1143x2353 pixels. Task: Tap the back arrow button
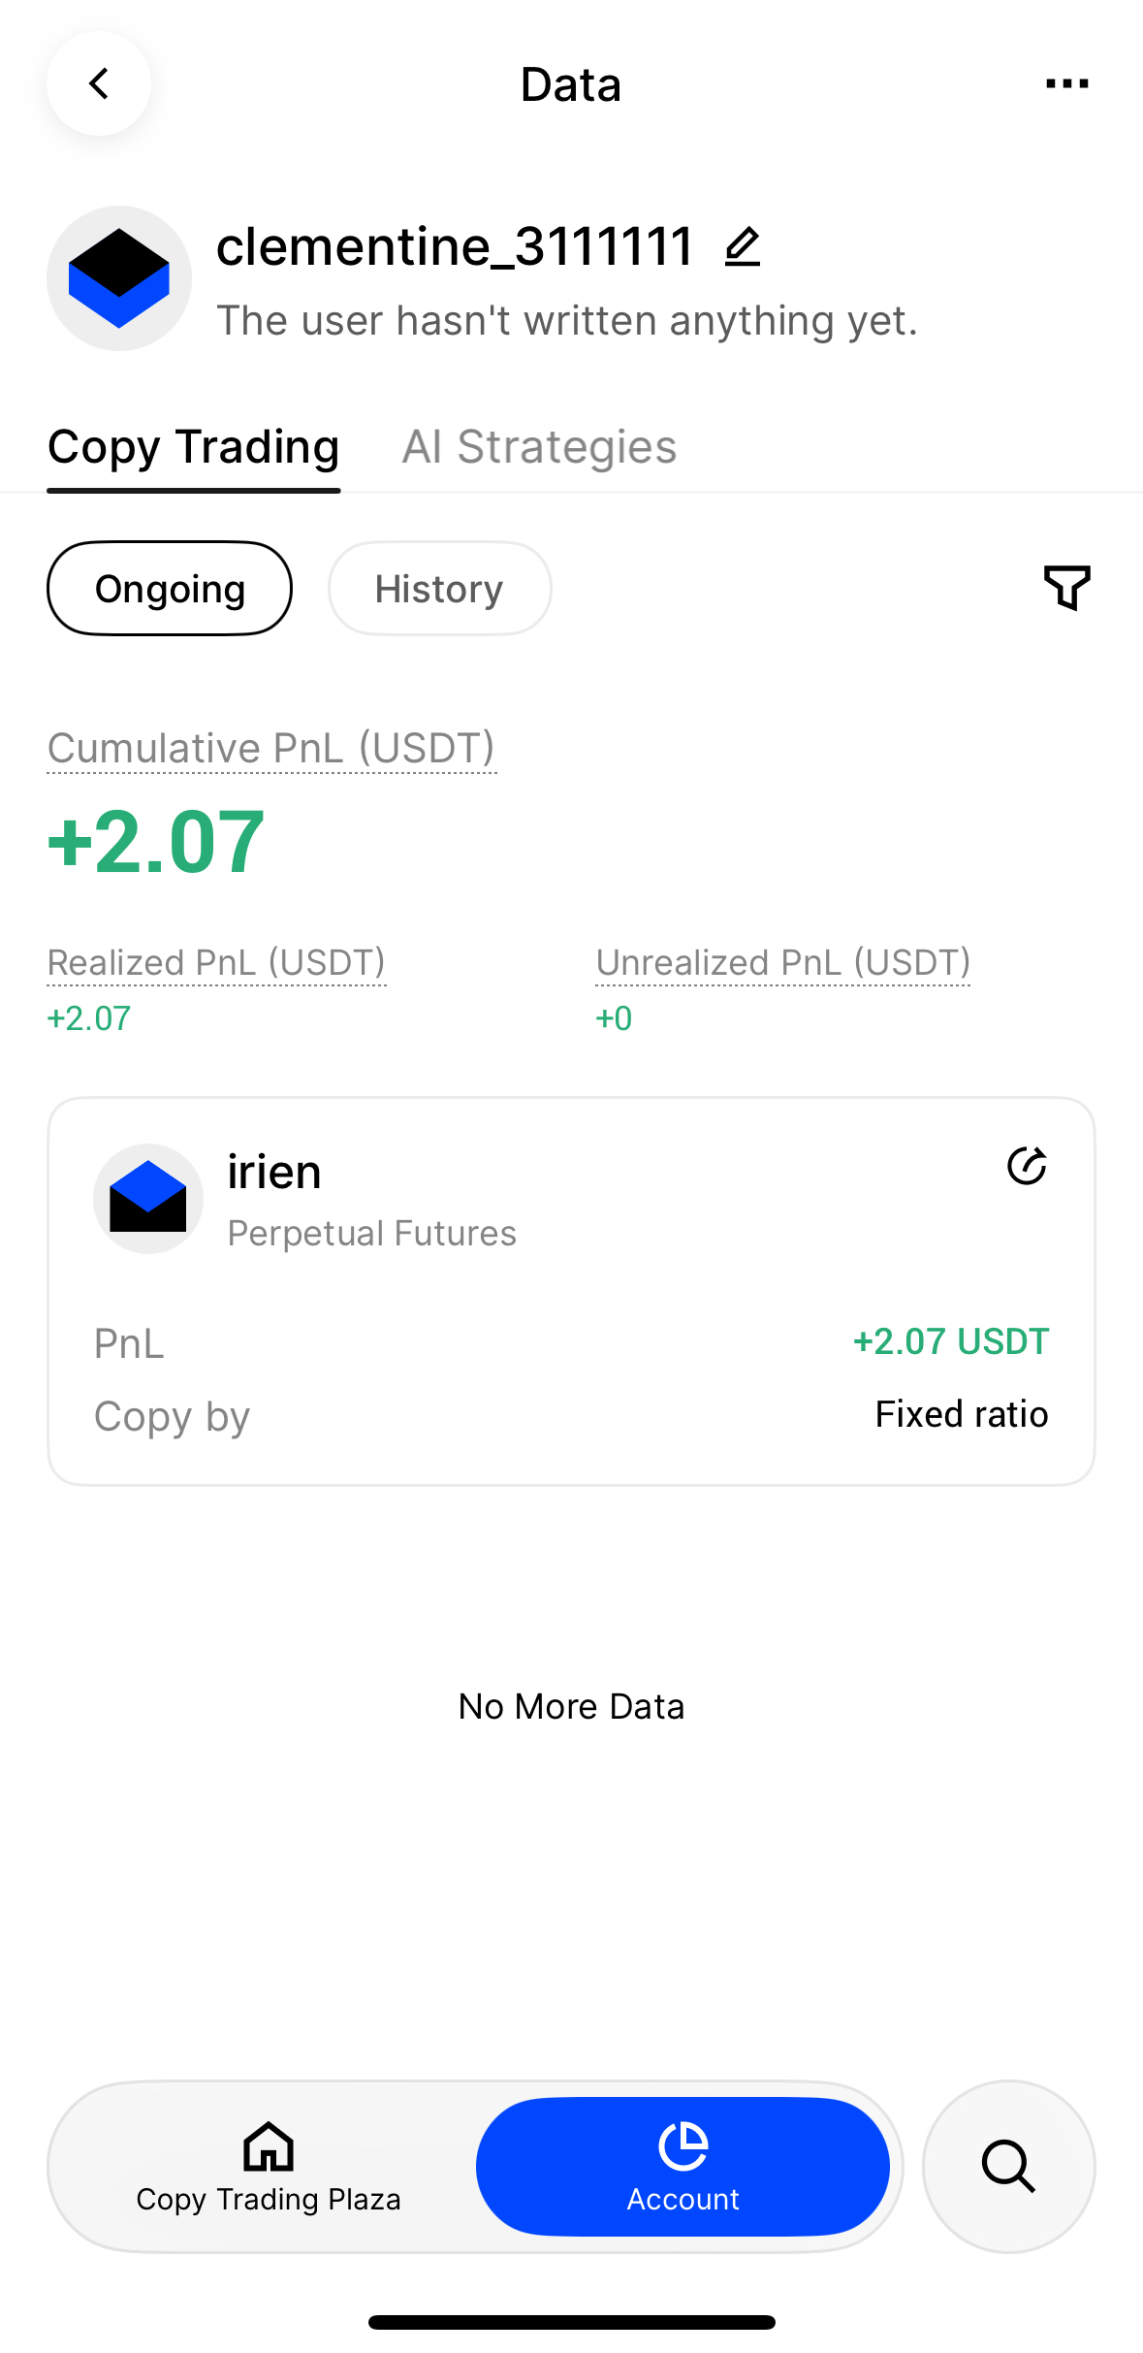click(99, 84)
